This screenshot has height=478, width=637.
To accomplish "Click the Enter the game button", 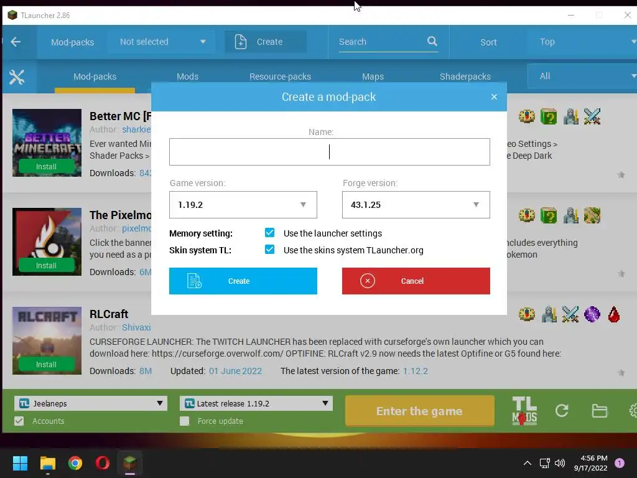I will pos(420,411).
